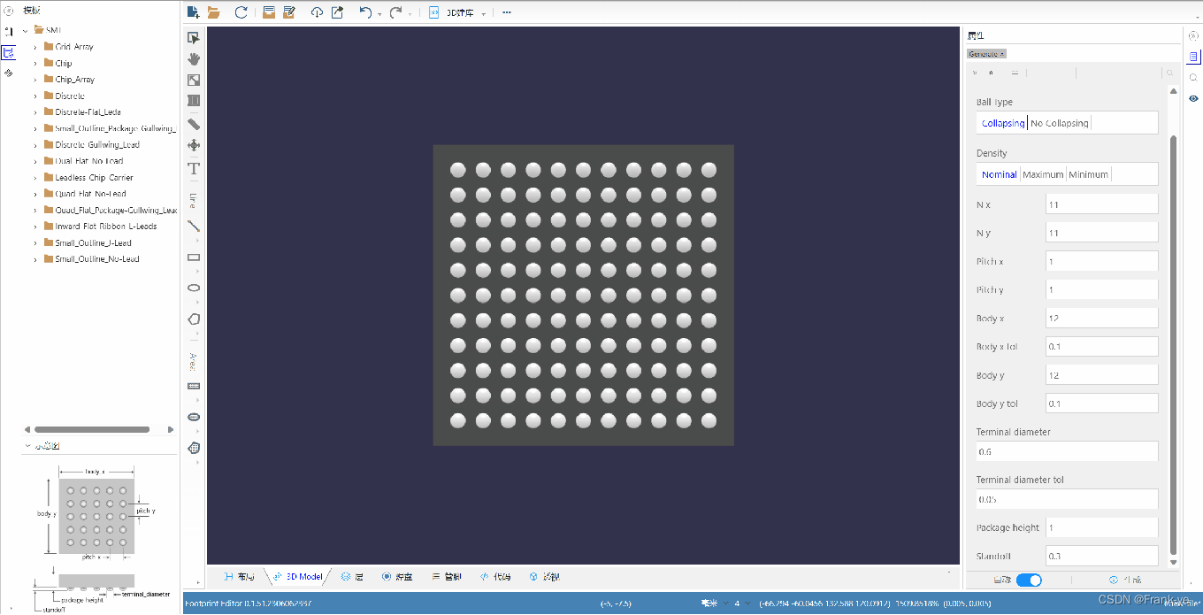The height and width of the screenshot is (615, 1203).
Task: Click the Terminal diameter input field
Action: point(1067,451)
